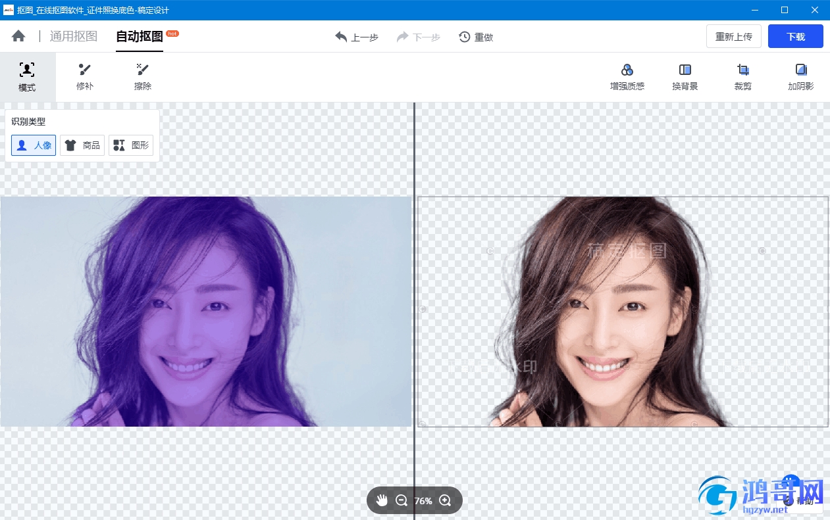The height and width of the screenshot is (520, 830).
Task: Select the 自动抠图 tab
Action: pos(140,37)
